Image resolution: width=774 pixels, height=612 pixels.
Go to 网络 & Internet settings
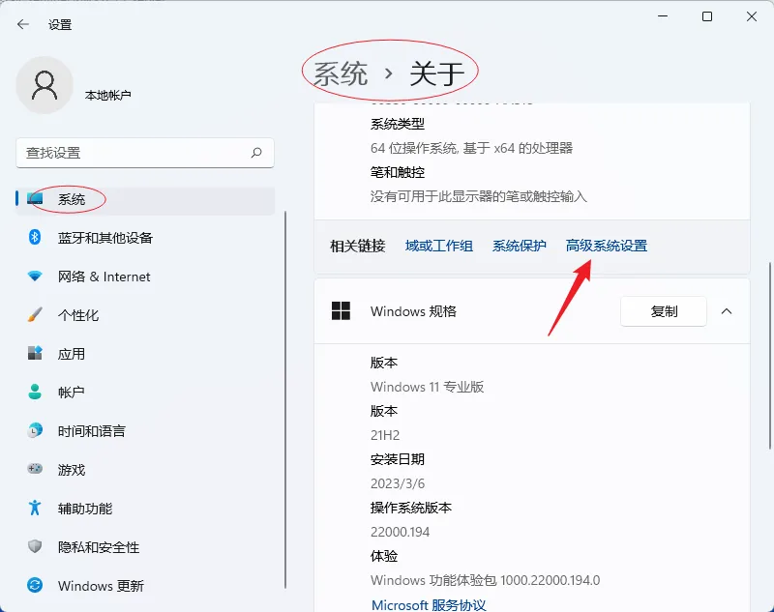click(145, 277)
